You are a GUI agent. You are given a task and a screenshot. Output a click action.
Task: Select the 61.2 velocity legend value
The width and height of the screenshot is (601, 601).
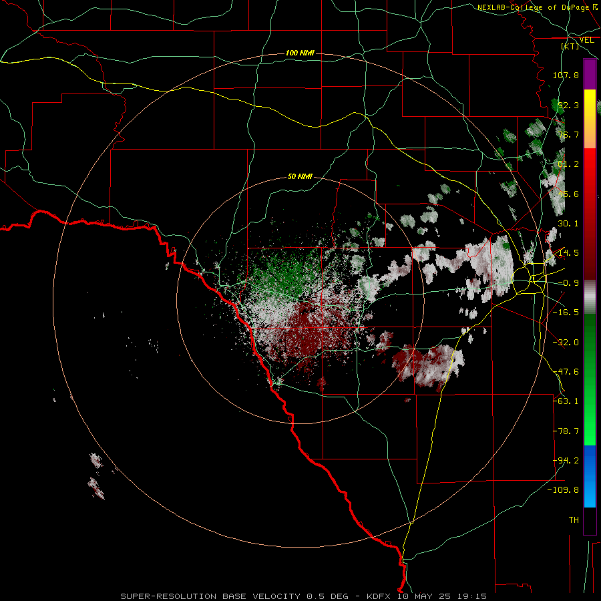coord(568,164)
